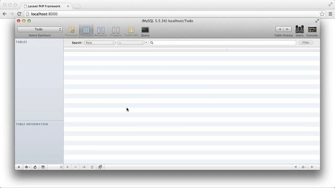Remove the selected row with minus icon
The width and height of the screenshot is (335, 188).
75,167
